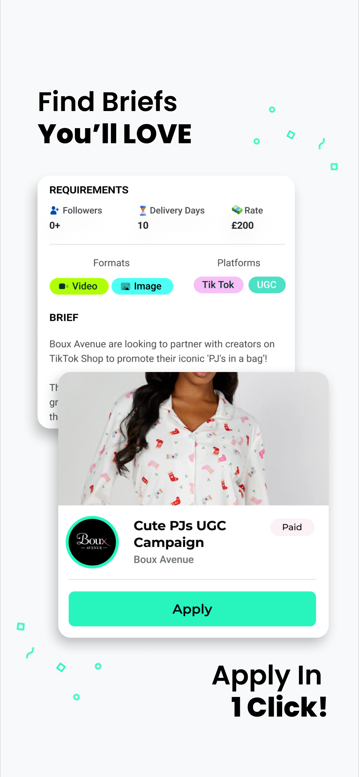Open the pajama model campaign photo
The image size is (359, 777).
pos(193,439)
